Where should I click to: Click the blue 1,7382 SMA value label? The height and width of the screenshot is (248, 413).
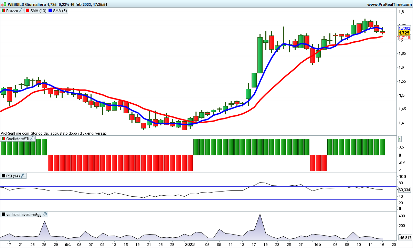(404, 28)
